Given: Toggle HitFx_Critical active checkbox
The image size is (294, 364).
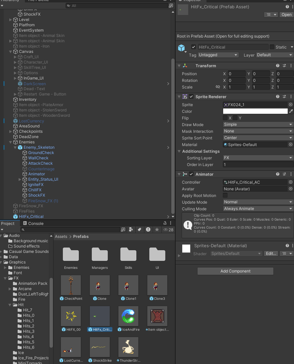Looking at the screenshot, I should coord(194,47).
